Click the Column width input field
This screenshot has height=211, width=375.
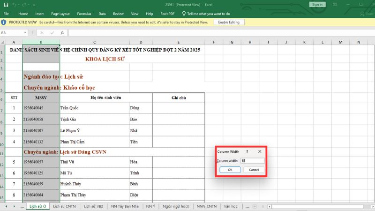coord(252,160)
